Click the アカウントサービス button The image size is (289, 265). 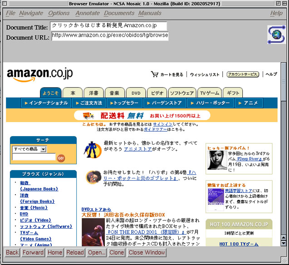243,74
